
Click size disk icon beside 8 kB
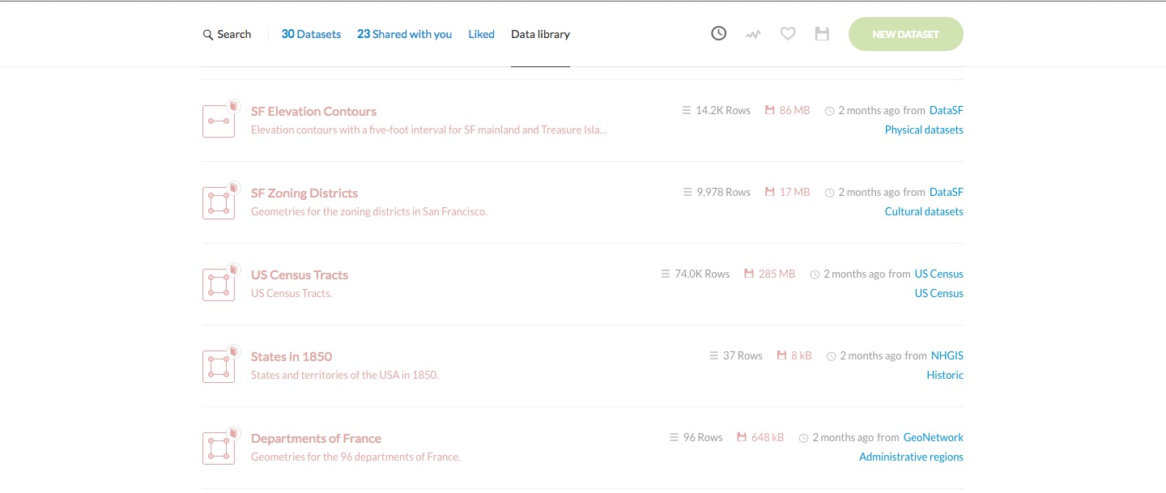point(782,355)
